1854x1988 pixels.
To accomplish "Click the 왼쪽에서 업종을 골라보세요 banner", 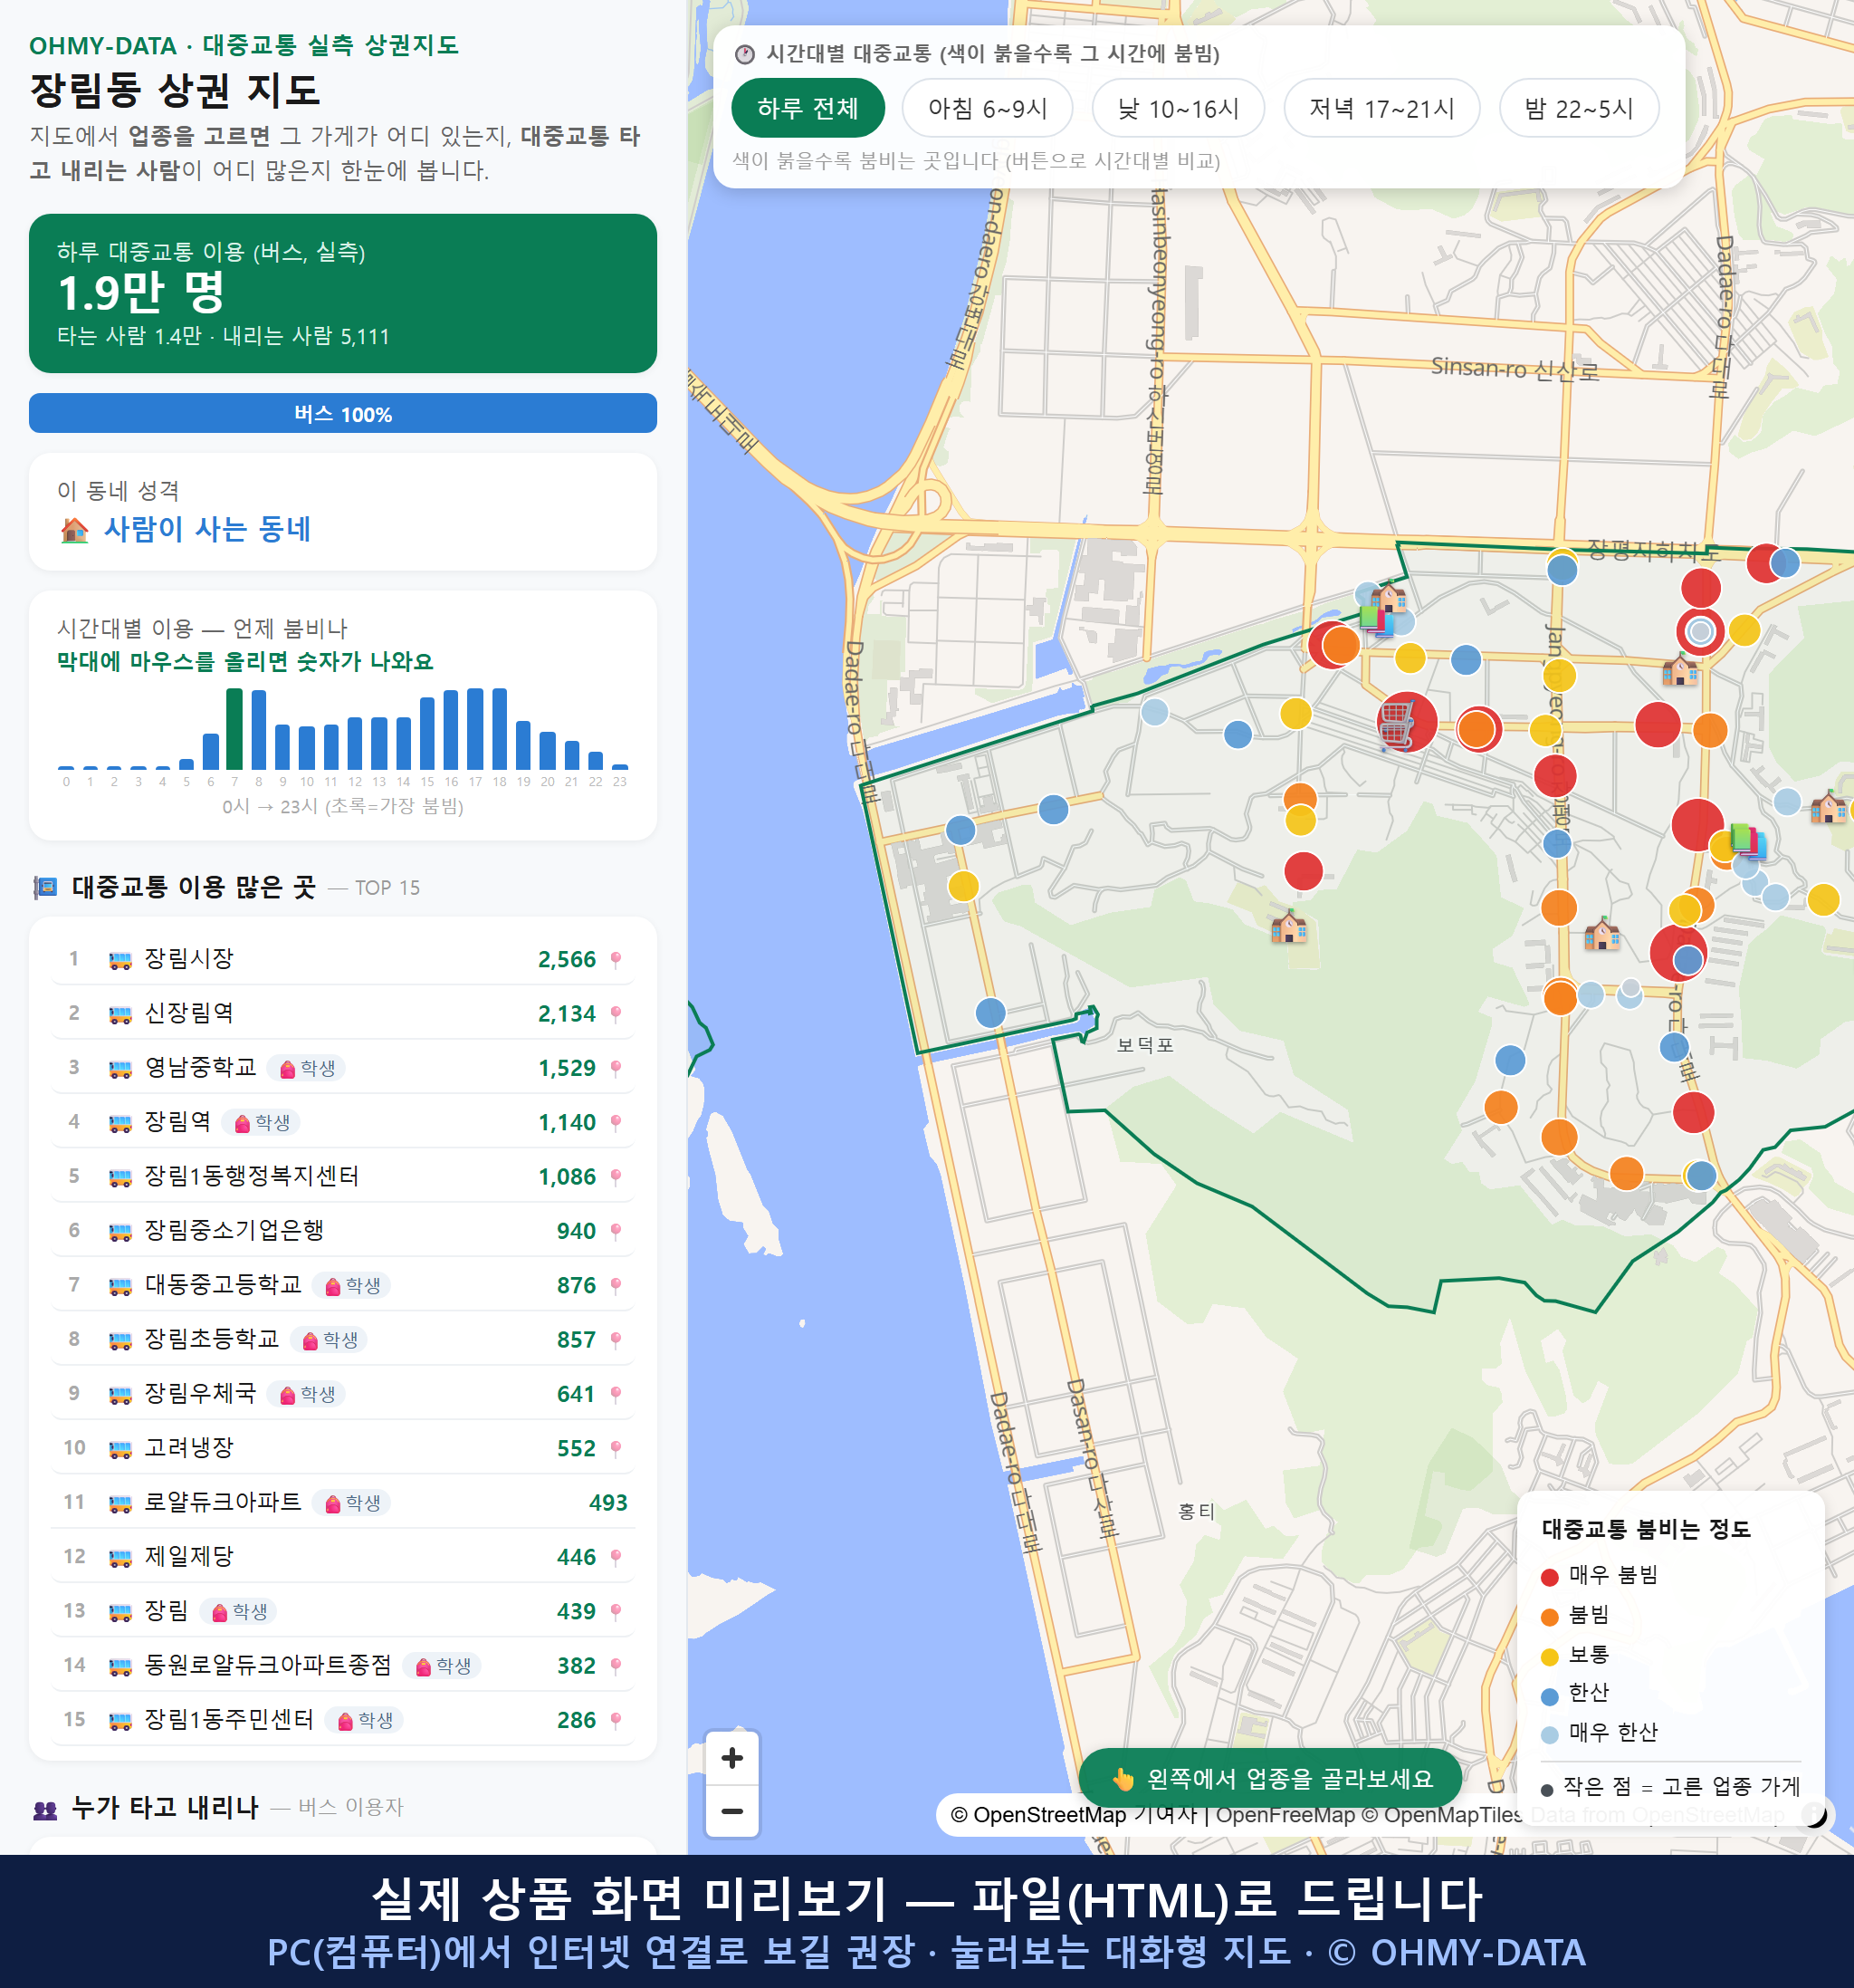I will pos(1270,1779).
